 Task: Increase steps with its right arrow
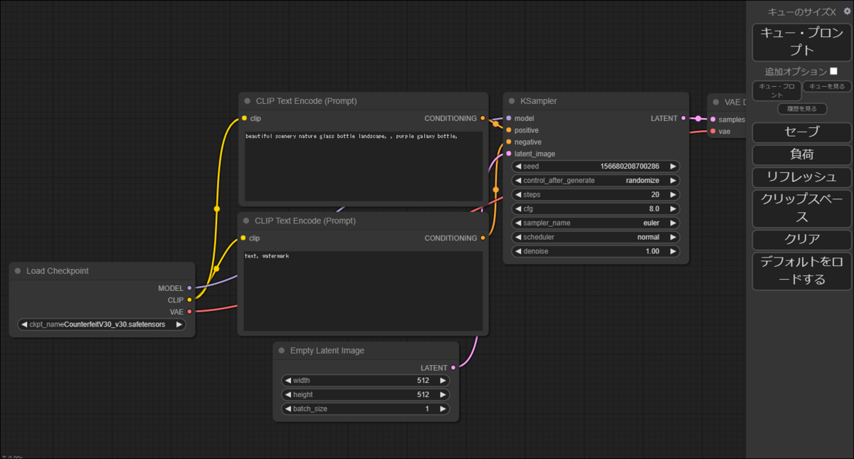[x=673, y=194]
